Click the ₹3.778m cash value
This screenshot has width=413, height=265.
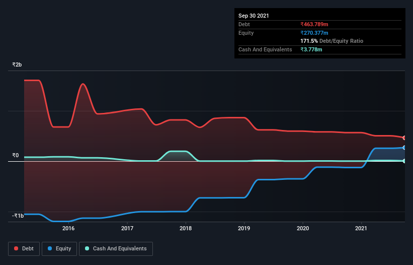(311, 49)
